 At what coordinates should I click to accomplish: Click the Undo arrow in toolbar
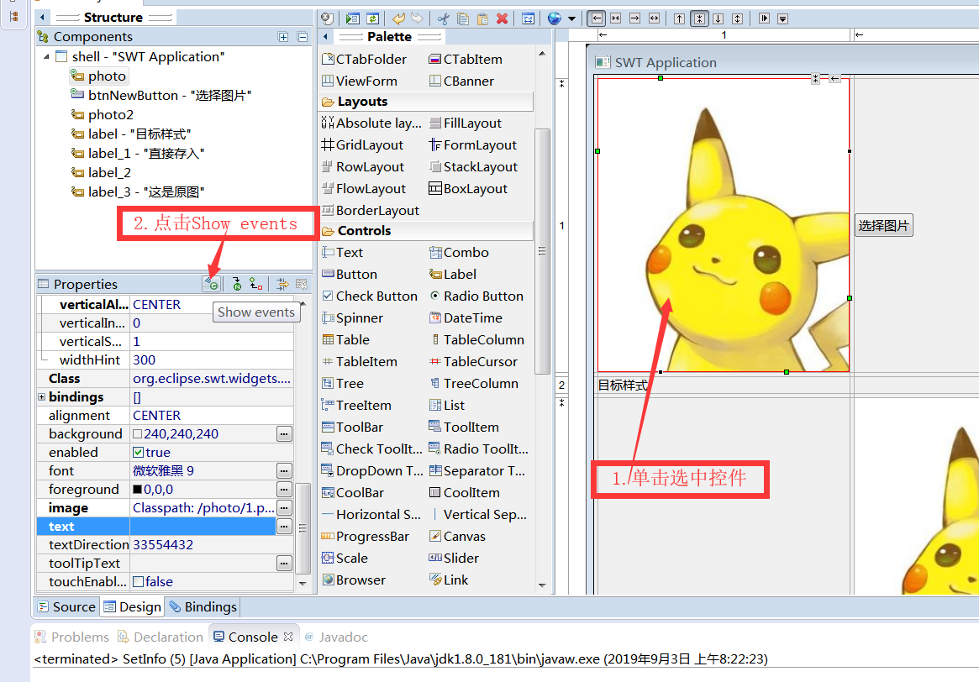(x=397, y=18)
